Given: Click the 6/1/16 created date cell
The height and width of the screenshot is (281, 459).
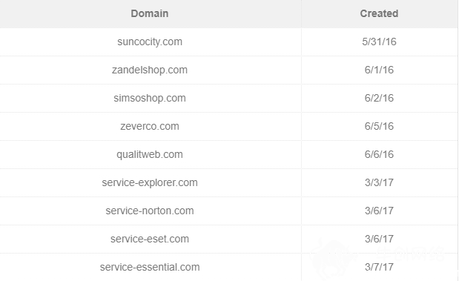Looking at the screenshot, I should pos(379,70).
